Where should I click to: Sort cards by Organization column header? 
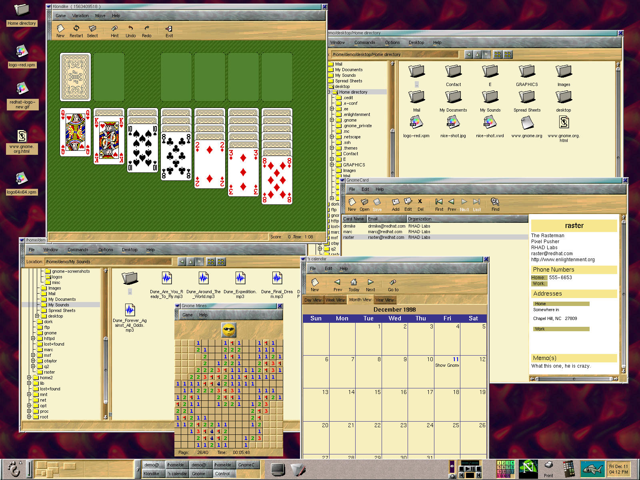pyautogui.click(x=467, y=219)
